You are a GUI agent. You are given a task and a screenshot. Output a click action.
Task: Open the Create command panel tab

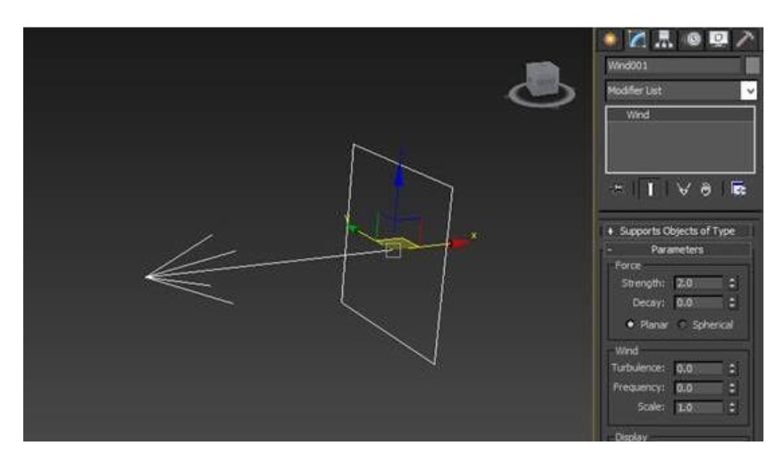pos(610,39)
